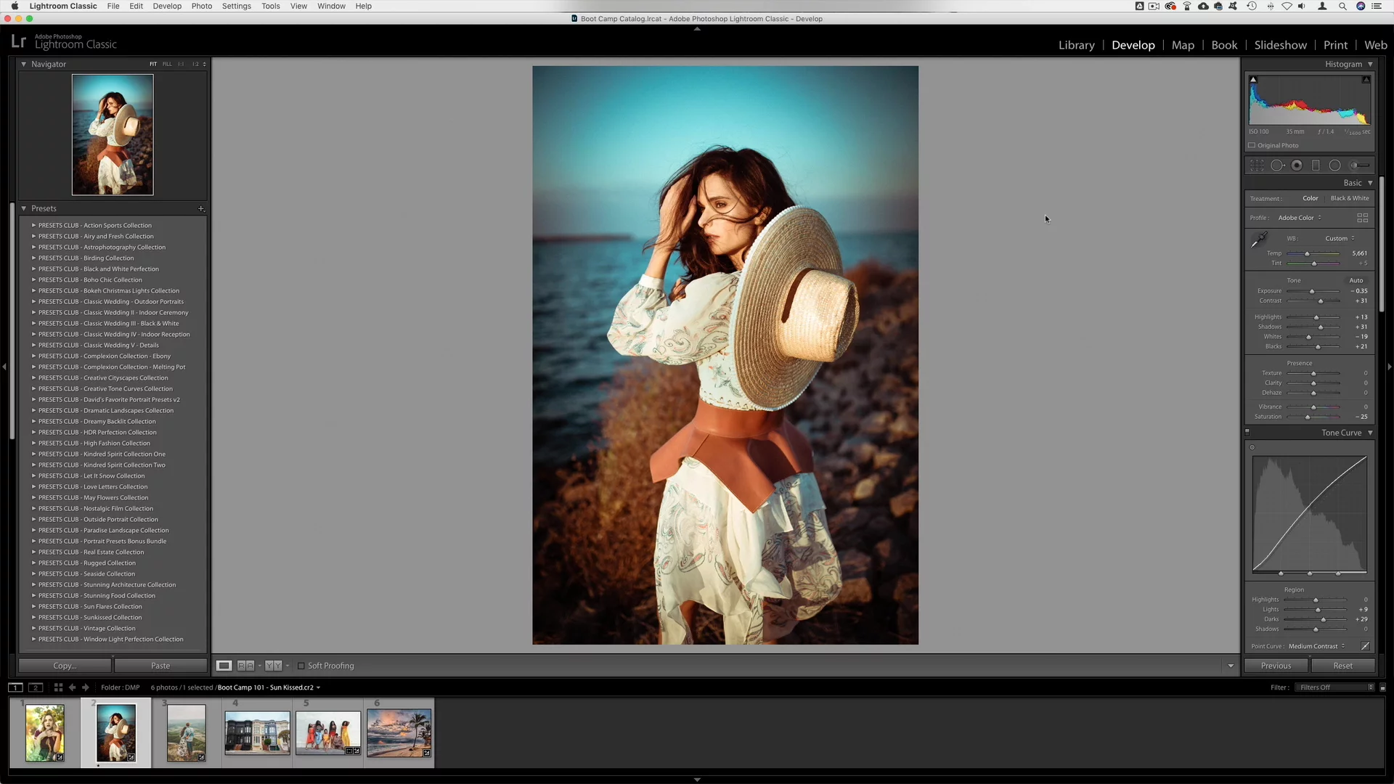This screenshot has height=784, width=1394.
Task: Open Grid view icon in filmstrip bar
Action: pos(58,687)
